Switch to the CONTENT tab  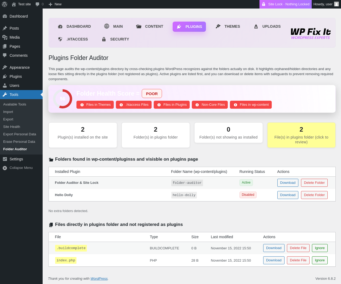point(150,26)
